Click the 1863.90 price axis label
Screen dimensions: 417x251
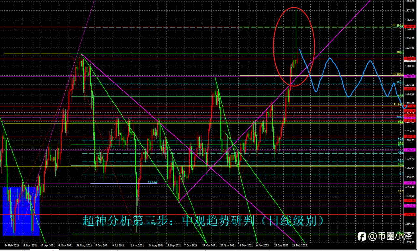410,94
